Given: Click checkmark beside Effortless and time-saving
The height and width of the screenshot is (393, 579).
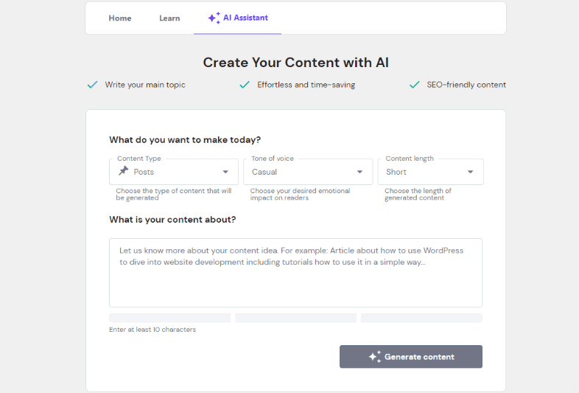Looking at the screenshot, I should coord(245,85).
